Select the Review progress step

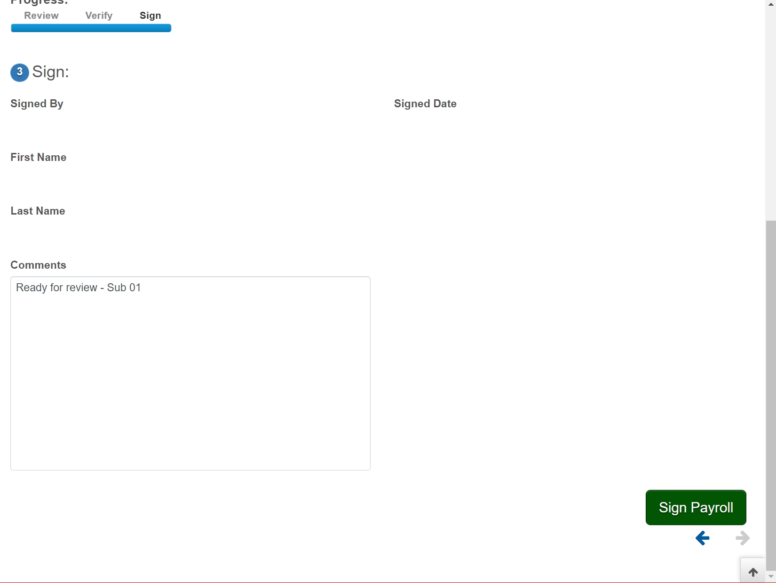click(41, 16)
